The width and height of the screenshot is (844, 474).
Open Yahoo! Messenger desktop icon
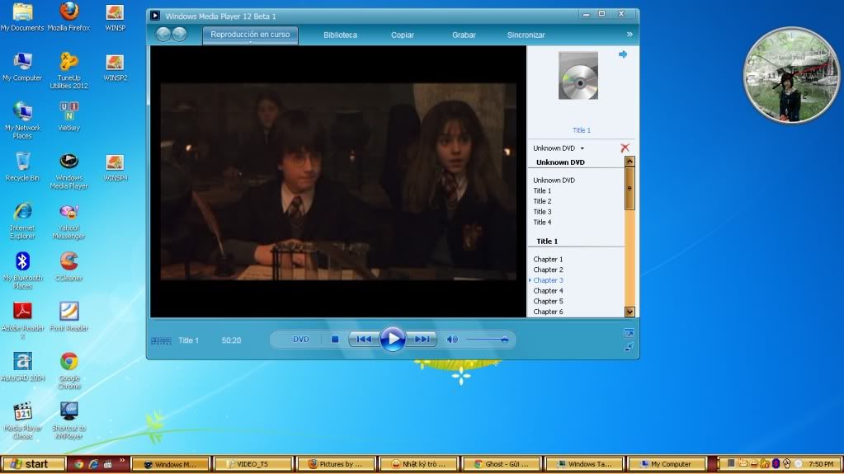(69, 222)
